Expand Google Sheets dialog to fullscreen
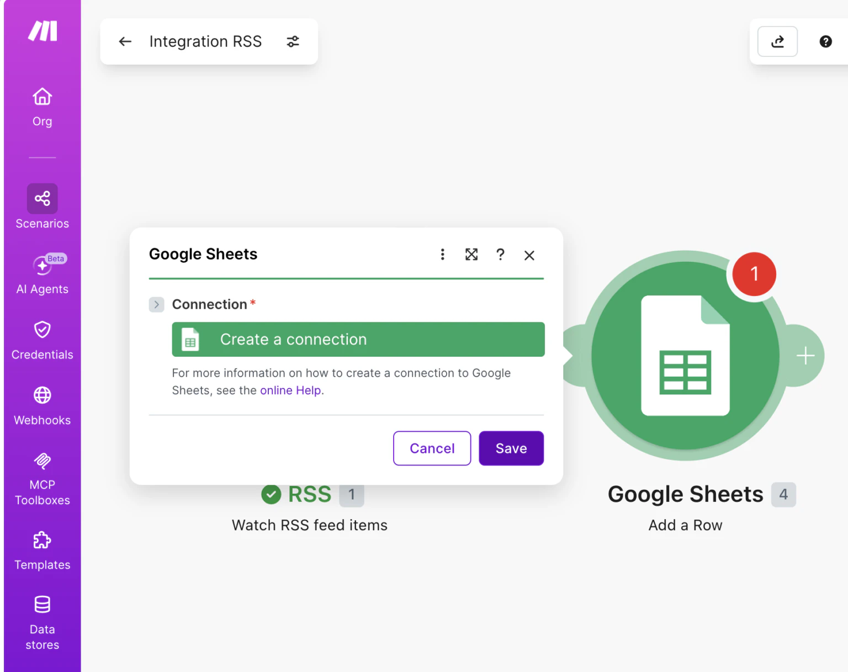 click(x=471, y=254)
